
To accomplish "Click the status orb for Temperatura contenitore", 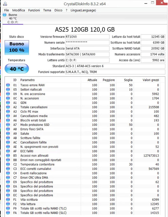I will (x=8, y=164).
